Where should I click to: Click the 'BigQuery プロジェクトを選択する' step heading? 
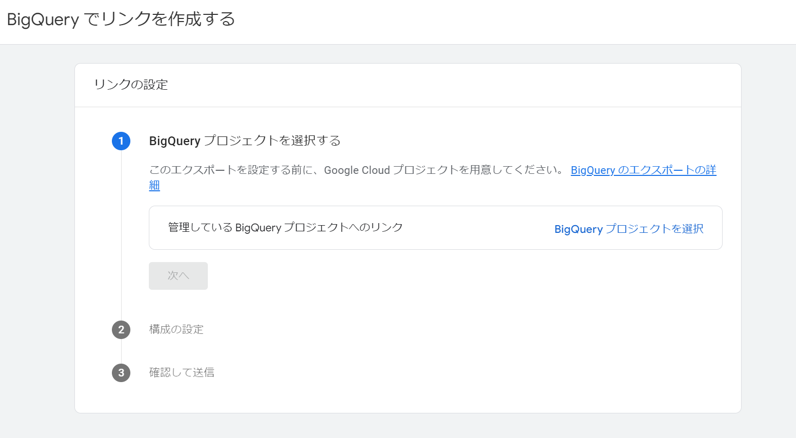[x=245, y=141]
